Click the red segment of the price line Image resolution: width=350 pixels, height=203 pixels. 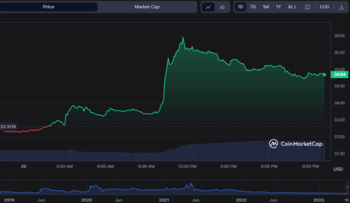click(26, 131)
